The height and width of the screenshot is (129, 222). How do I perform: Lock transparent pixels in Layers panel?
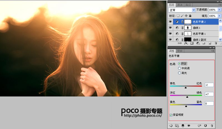click(178, 16)
